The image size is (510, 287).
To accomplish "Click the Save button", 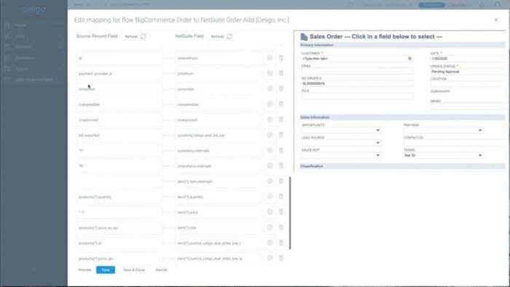I will (x=106, y=270).
